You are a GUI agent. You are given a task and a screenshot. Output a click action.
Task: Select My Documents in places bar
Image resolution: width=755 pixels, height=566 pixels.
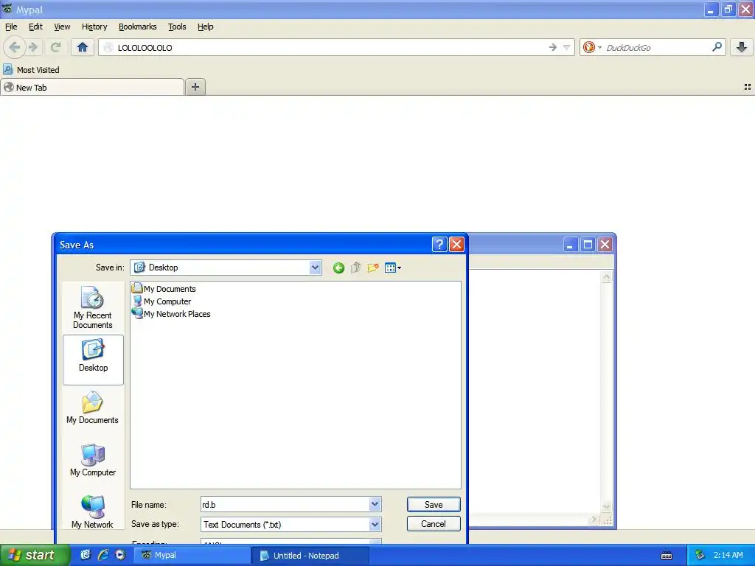coord(92,408)
